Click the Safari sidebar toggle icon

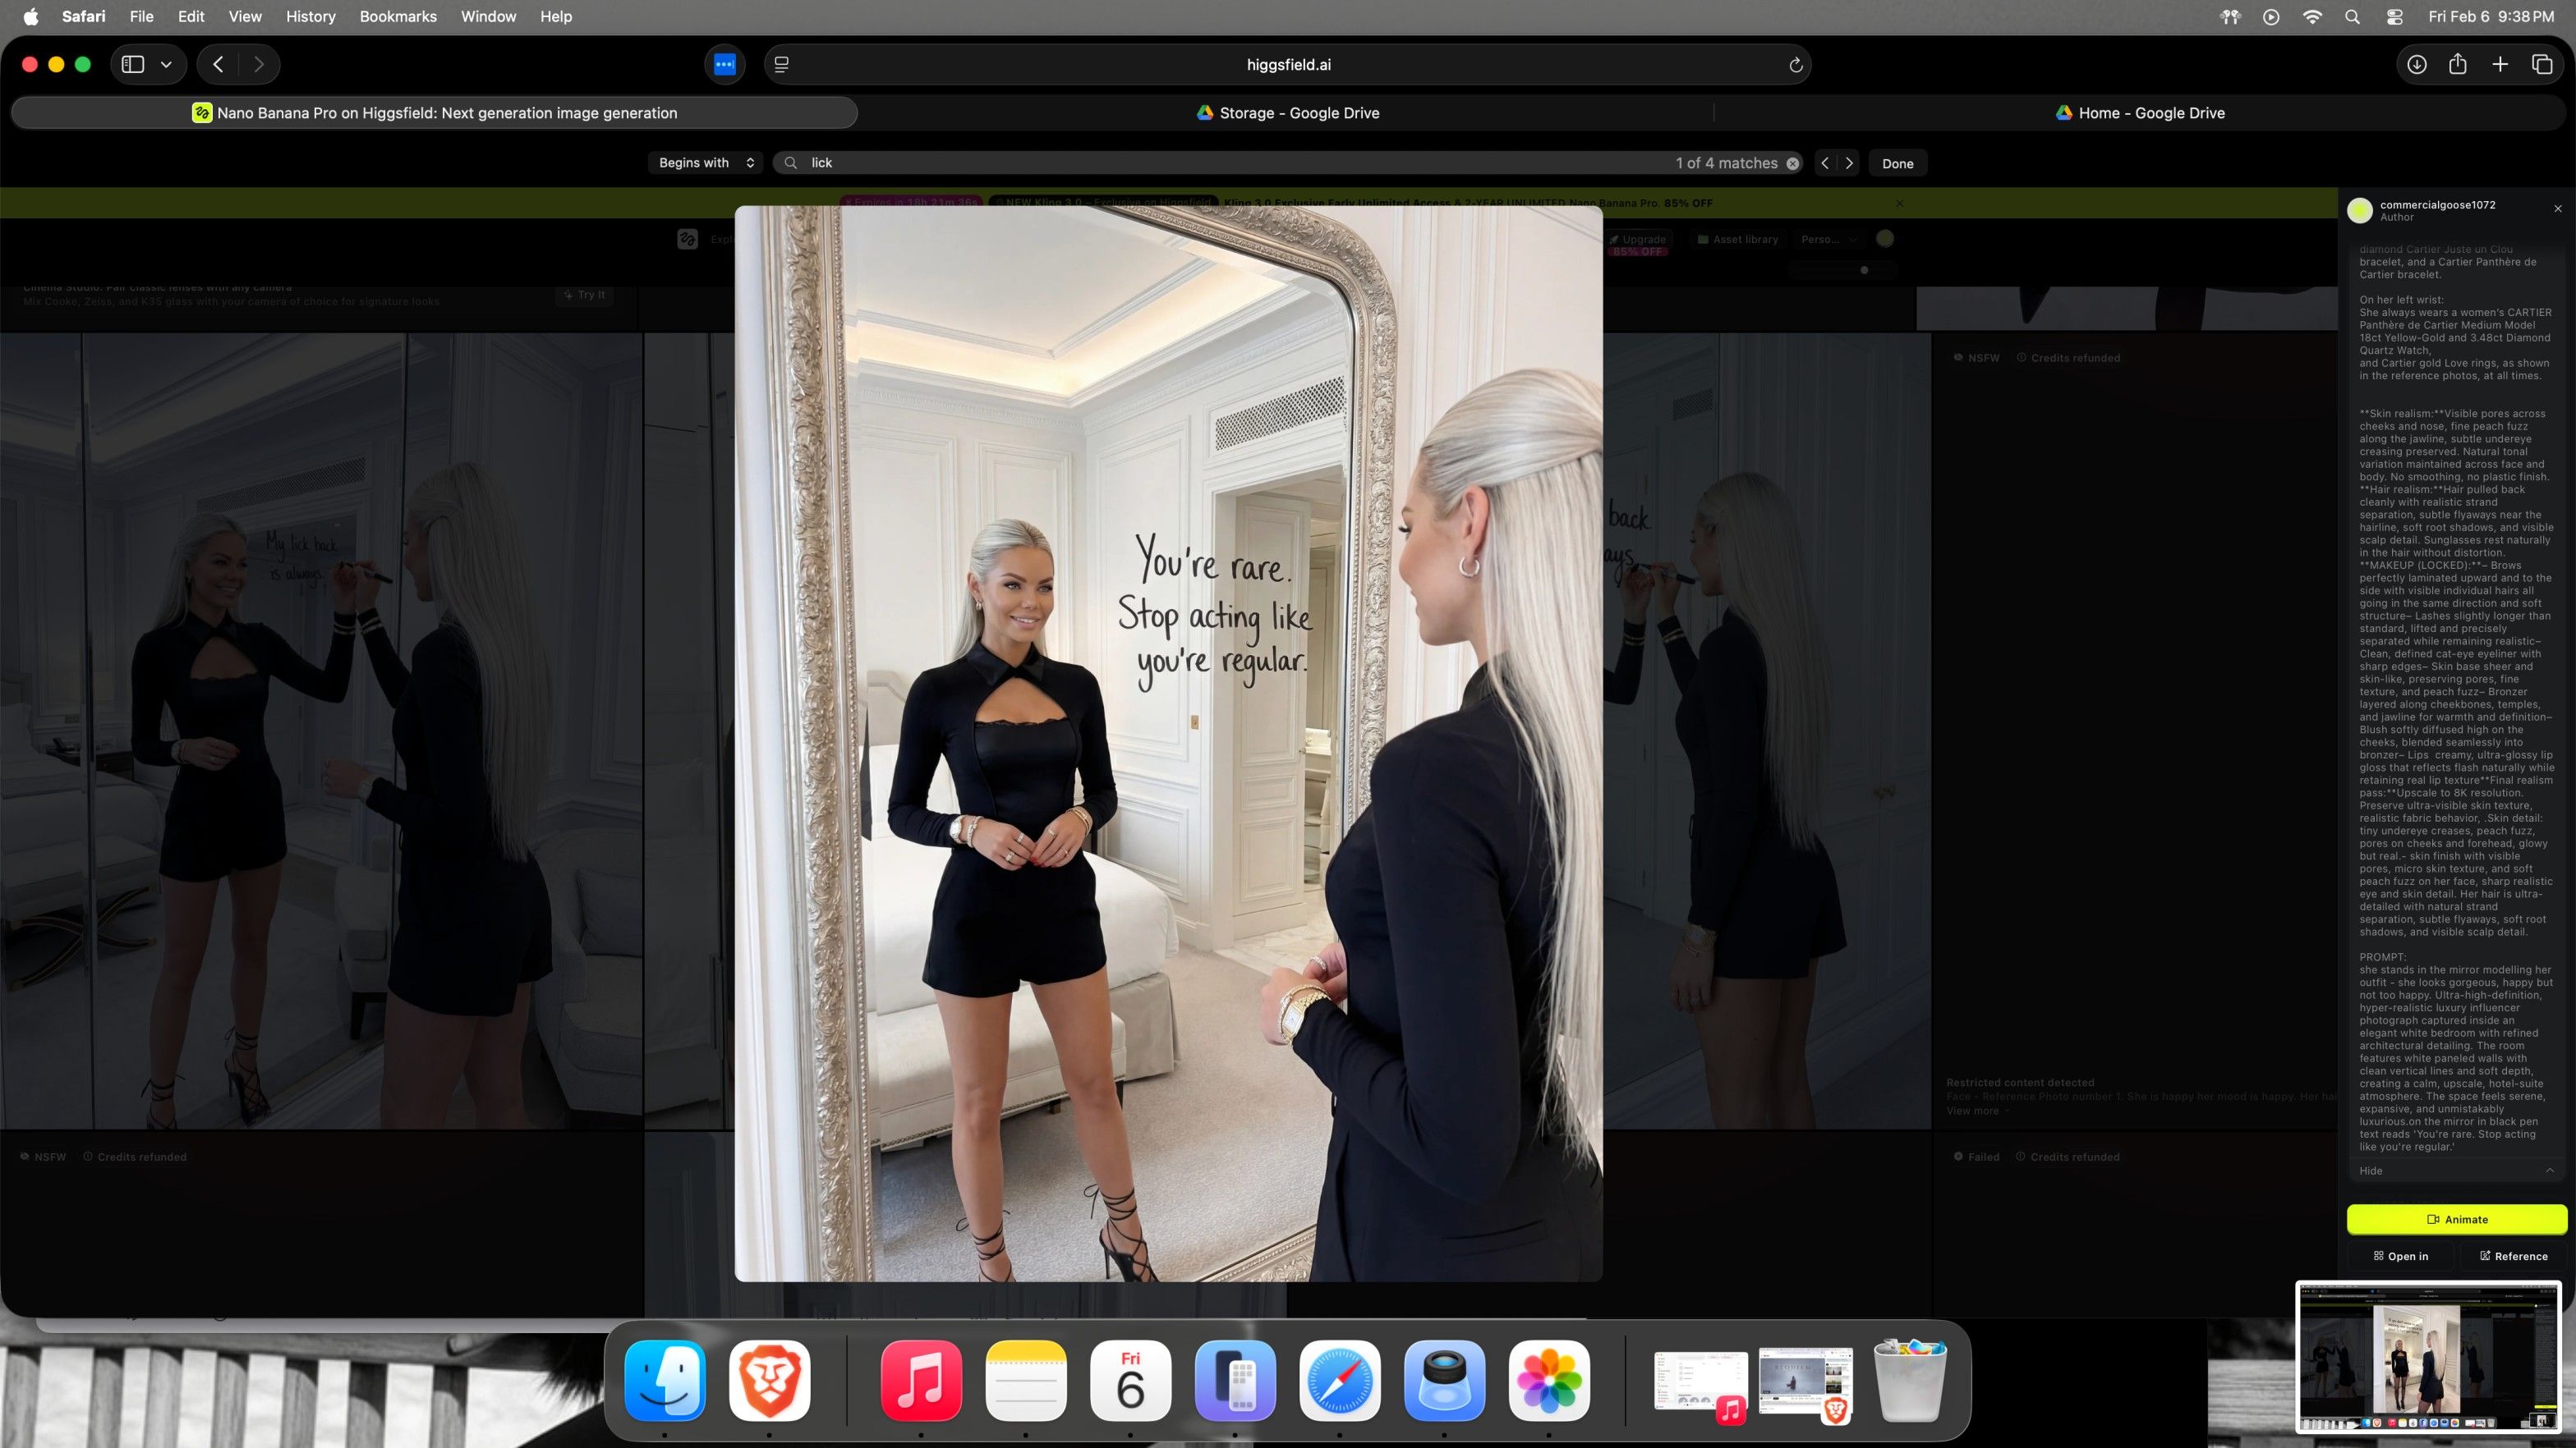click(x=133, y=65)
